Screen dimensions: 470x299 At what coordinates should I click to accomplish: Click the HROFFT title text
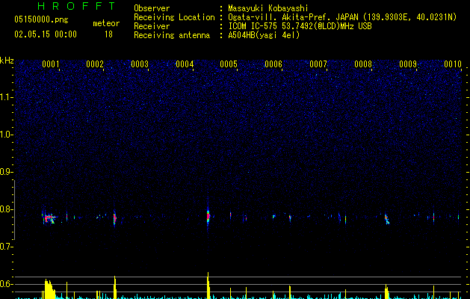[x=76, y=6]
